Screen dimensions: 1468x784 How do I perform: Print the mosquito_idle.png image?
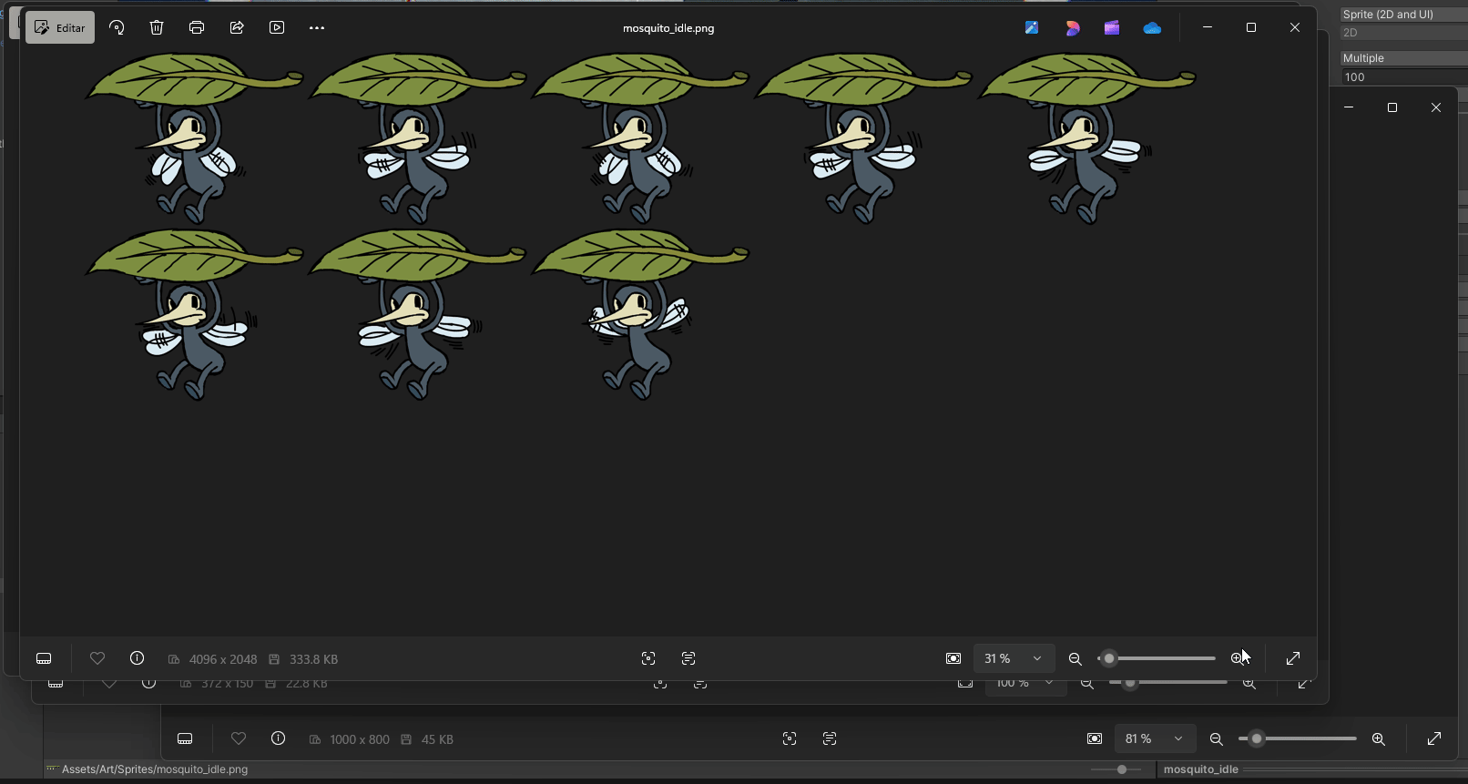[197, 27]
